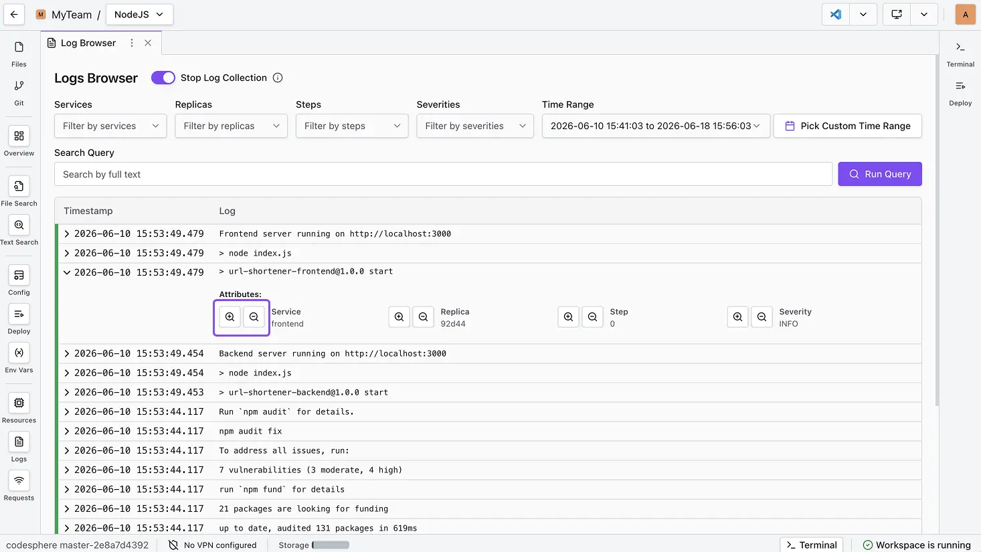Expand Frontend server running log row
This screenshot has width=981, height=552.
[x=67, y=234]
